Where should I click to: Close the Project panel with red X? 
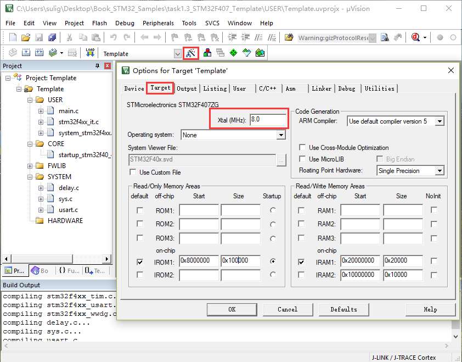click(108, 66)
